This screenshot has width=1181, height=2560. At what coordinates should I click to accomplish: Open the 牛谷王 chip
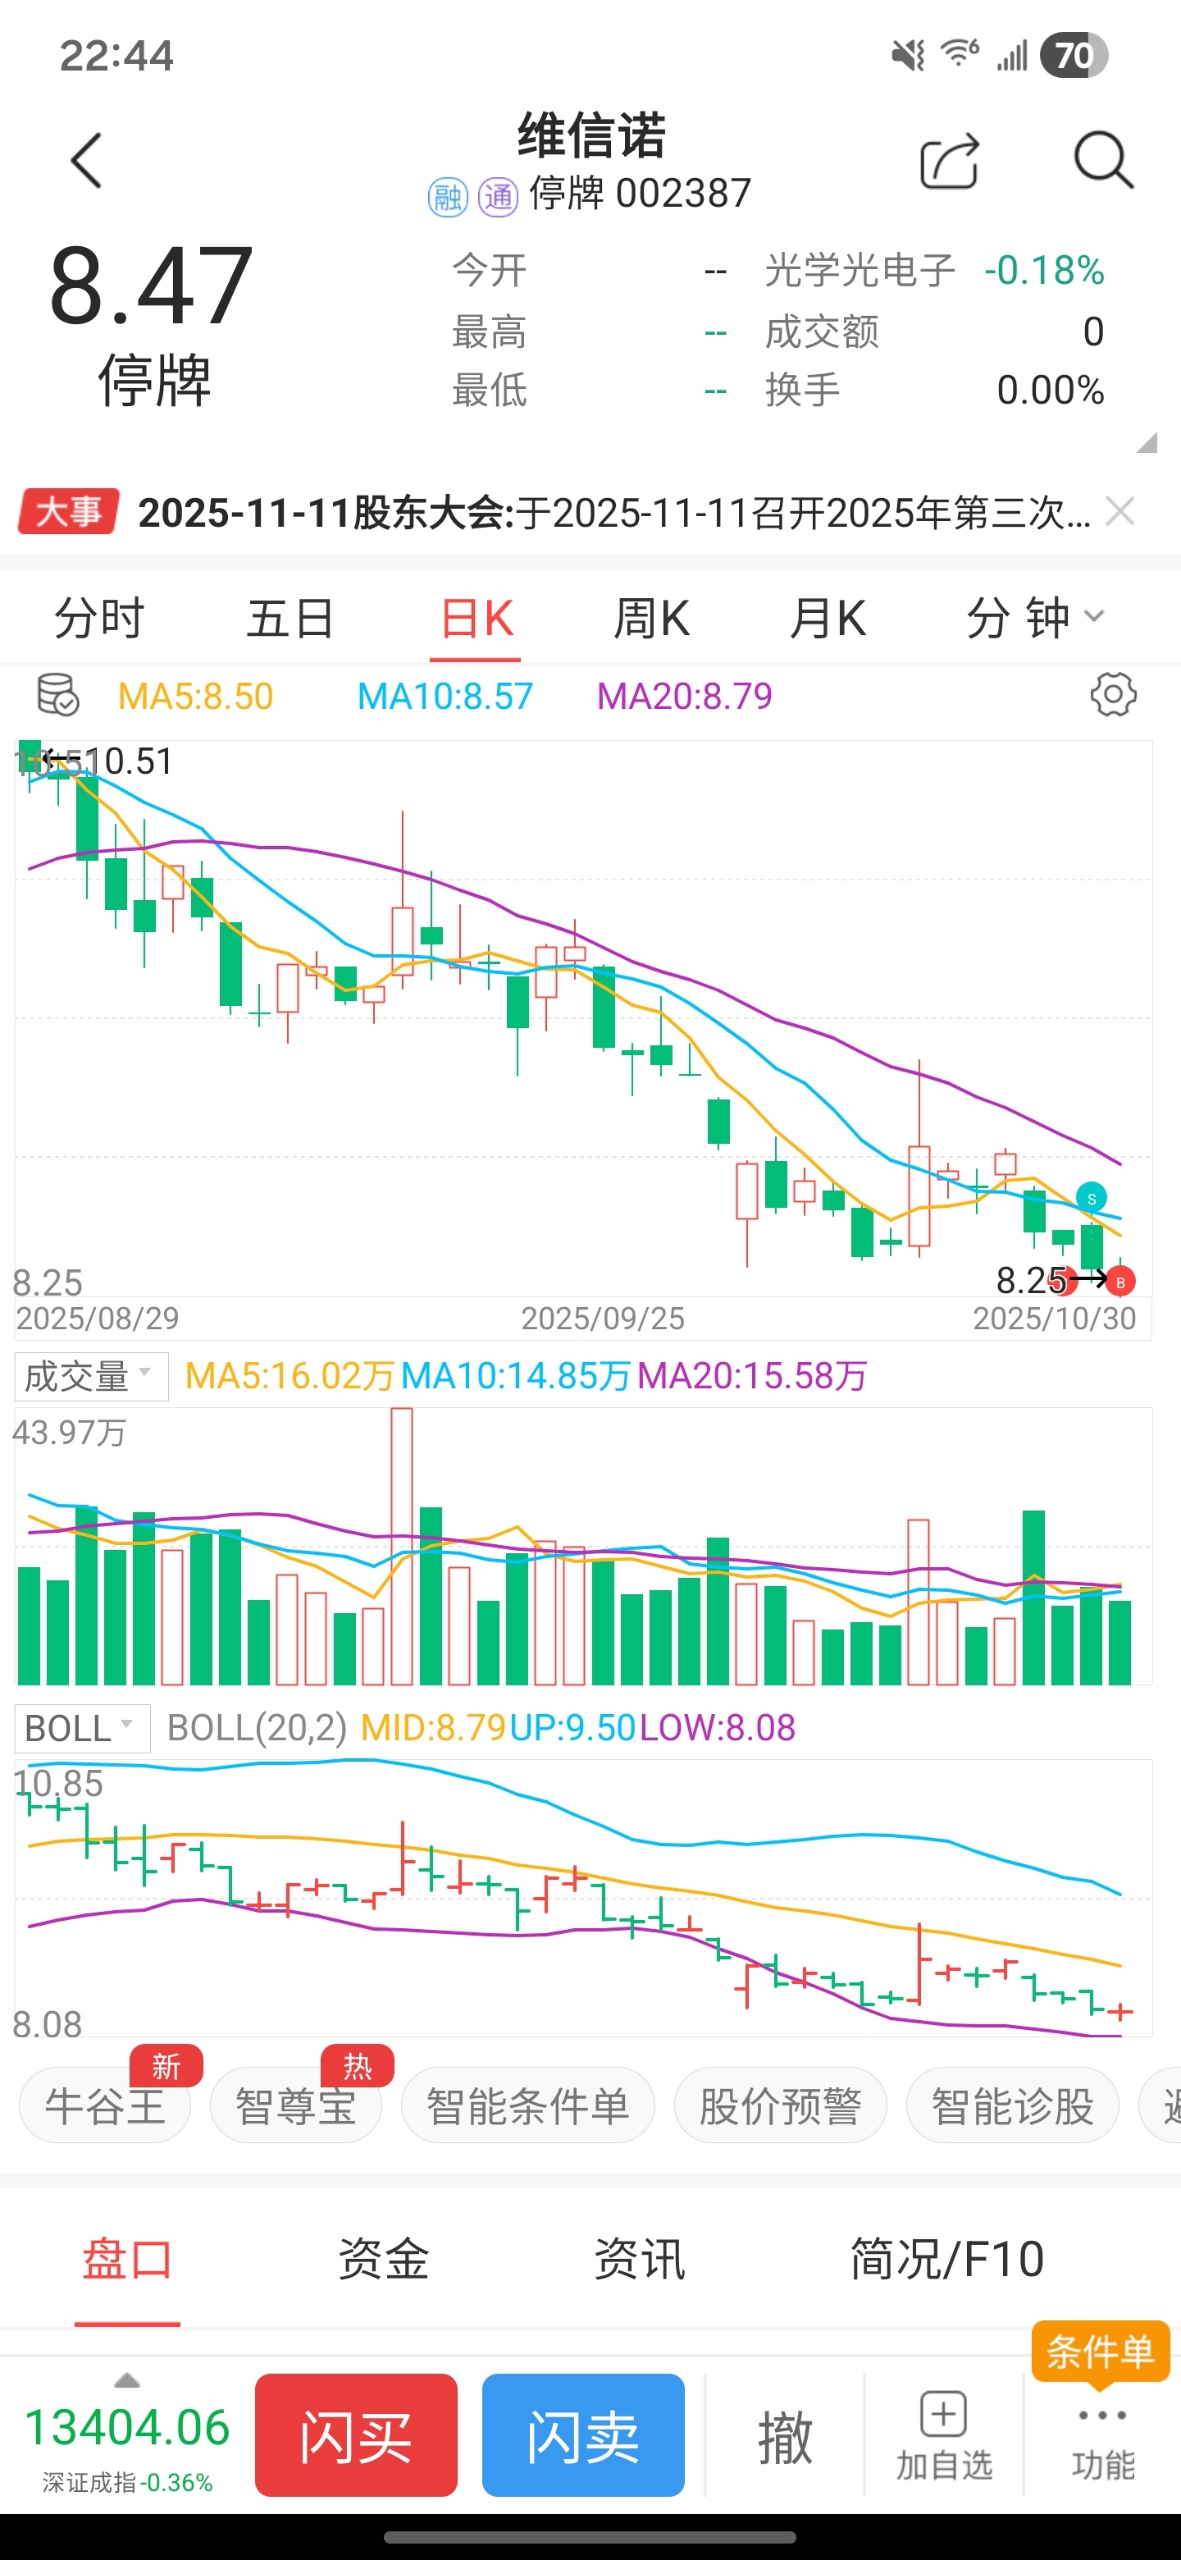[105, 2105]
